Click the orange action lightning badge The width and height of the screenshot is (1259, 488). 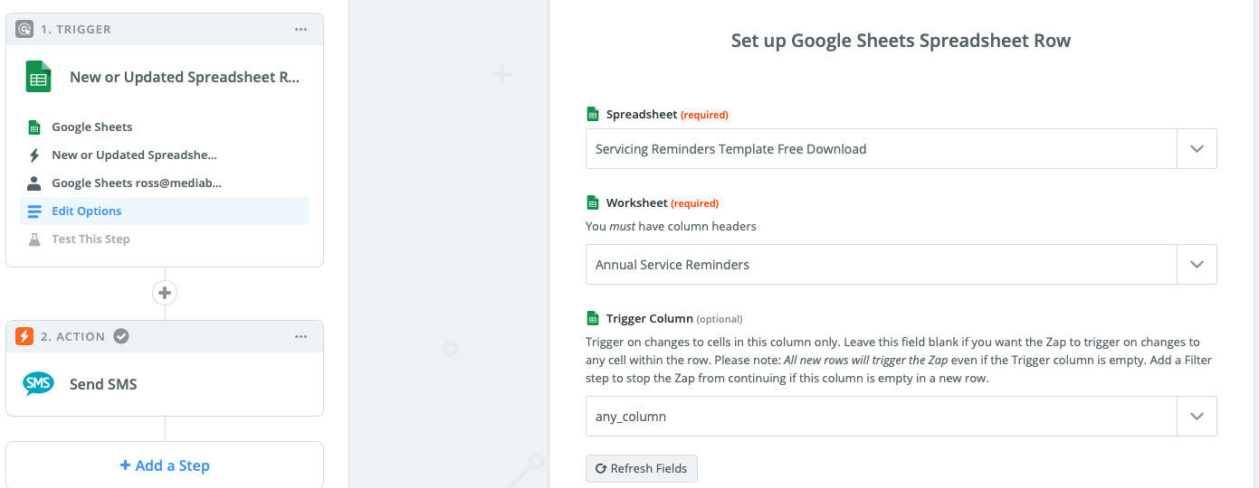(x=24, y=337)
